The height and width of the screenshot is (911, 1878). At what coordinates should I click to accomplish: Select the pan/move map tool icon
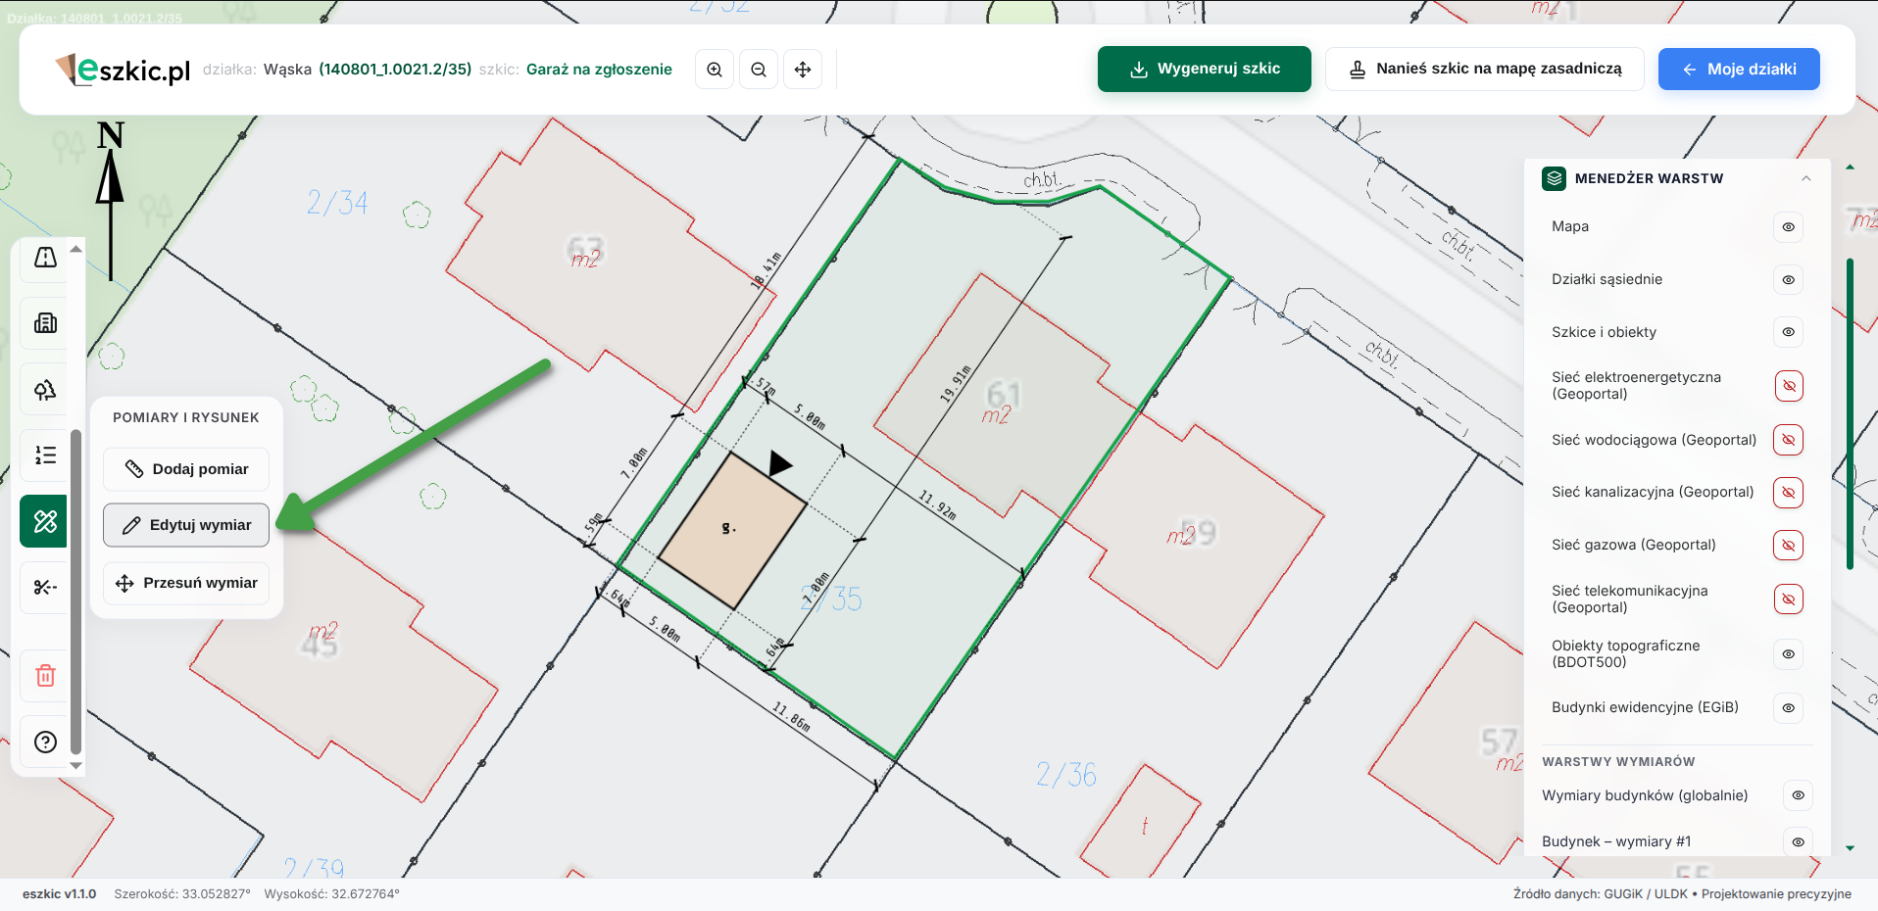803,70
